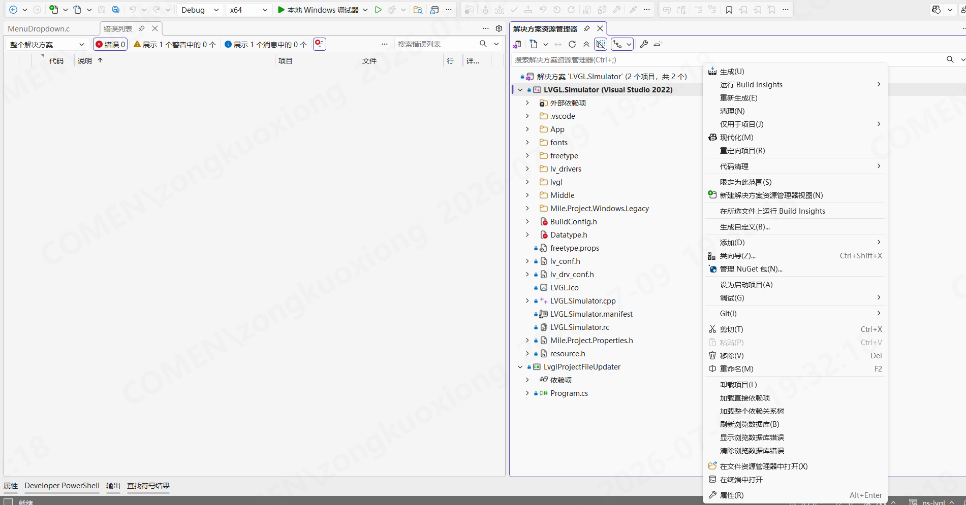Viewport: 966px width, 505px height.
Task: Select LVGL.Simulator.manifest in the tree
Action: (x=591, y=314)
